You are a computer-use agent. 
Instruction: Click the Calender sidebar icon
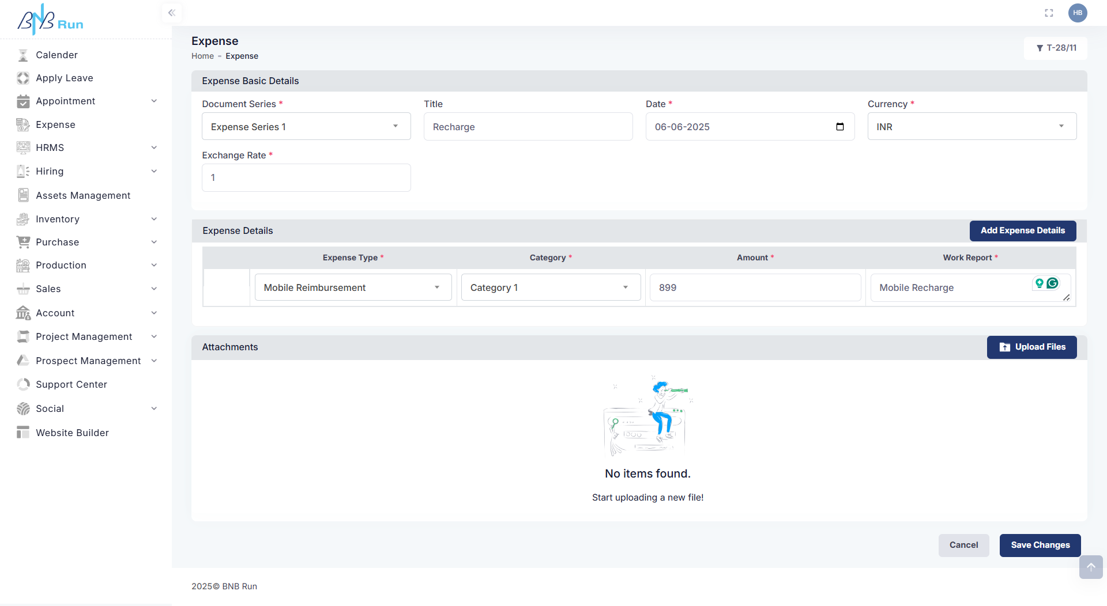click(23, 55)
